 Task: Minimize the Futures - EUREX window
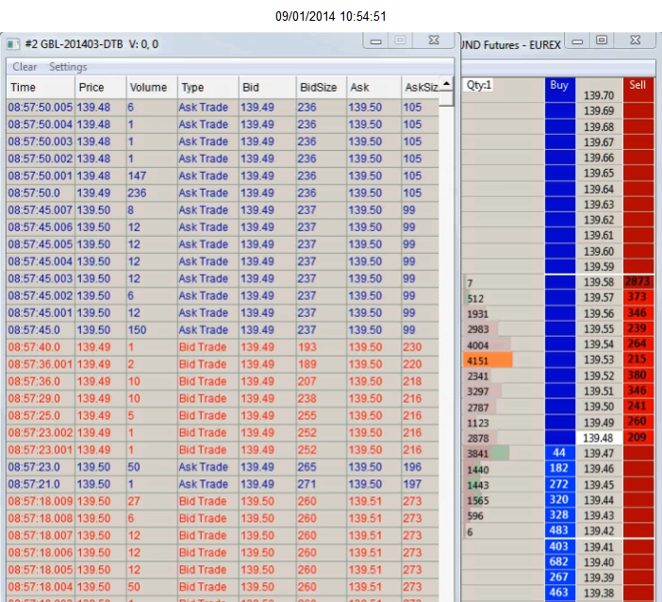(x=577, y=42)
